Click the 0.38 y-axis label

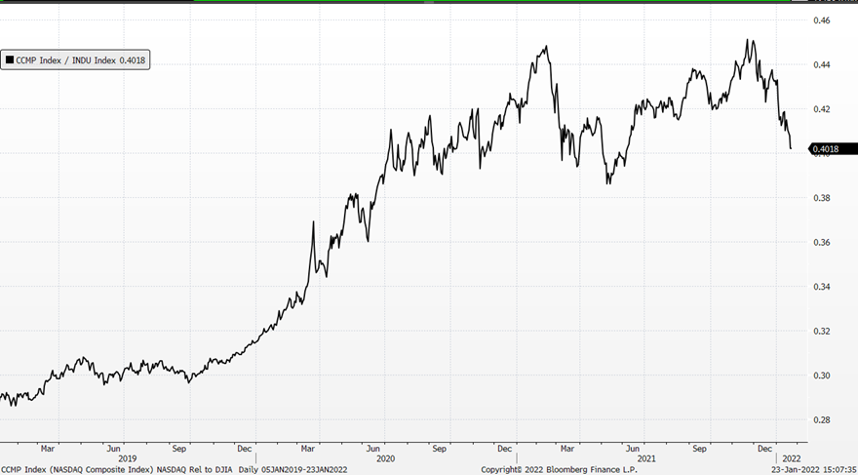tap(822, 198)
